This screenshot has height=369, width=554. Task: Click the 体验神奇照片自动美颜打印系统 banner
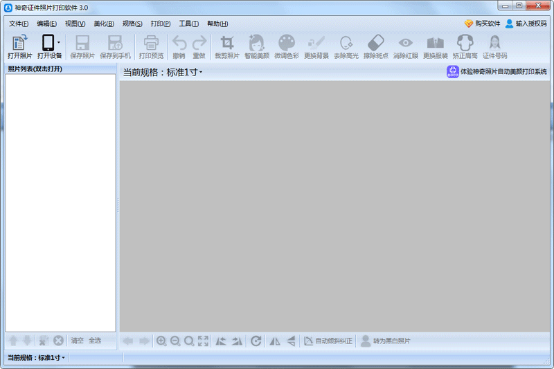[497, 72]
